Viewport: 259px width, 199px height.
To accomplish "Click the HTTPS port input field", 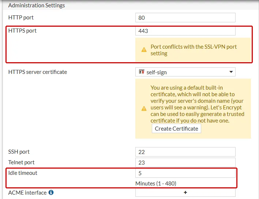I will coord(185,31).
